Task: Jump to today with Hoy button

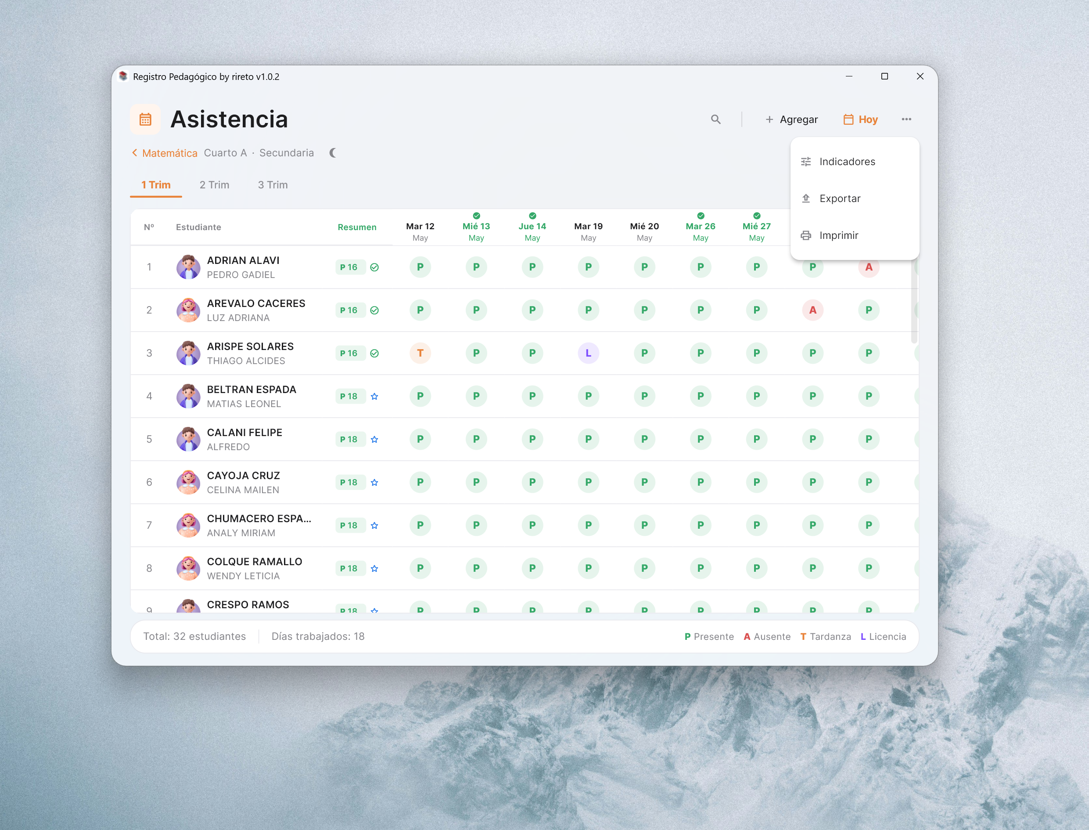Action: [x=860, y=119]
